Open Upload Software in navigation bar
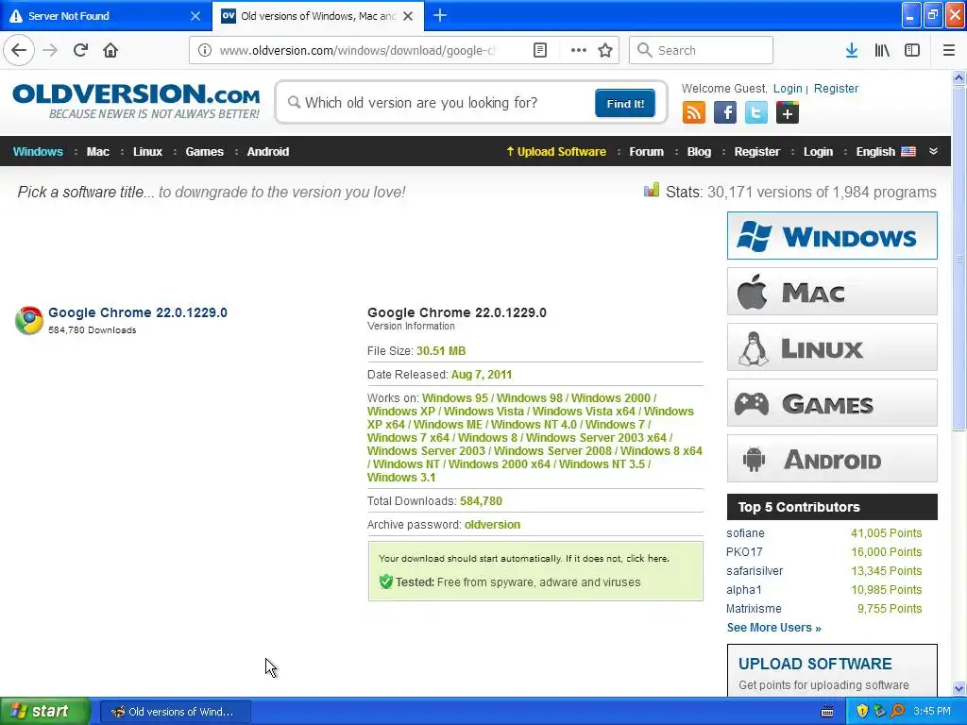The image size is (967, 725). coord(556,152)
